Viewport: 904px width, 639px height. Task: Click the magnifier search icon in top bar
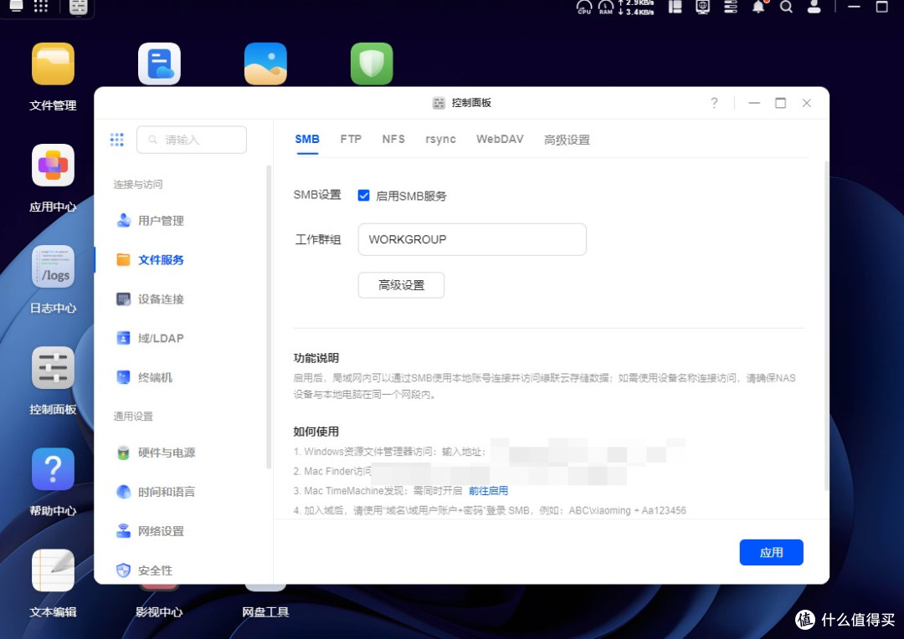coord(786,7)
